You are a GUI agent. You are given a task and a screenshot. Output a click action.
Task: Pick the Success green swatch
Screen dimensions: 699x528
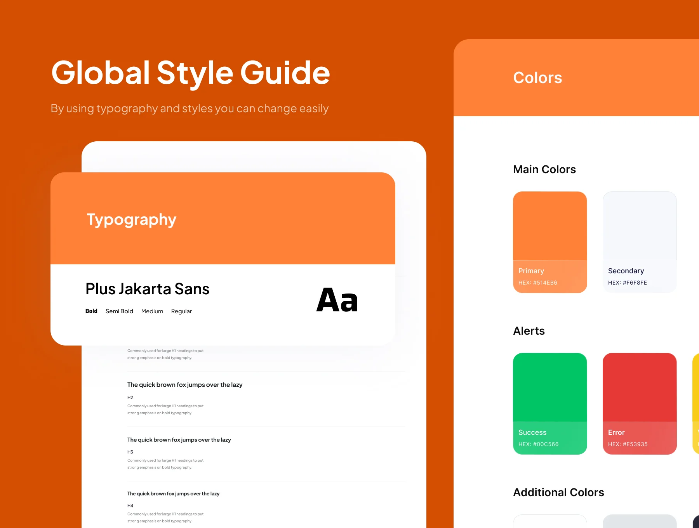point(550,403)
